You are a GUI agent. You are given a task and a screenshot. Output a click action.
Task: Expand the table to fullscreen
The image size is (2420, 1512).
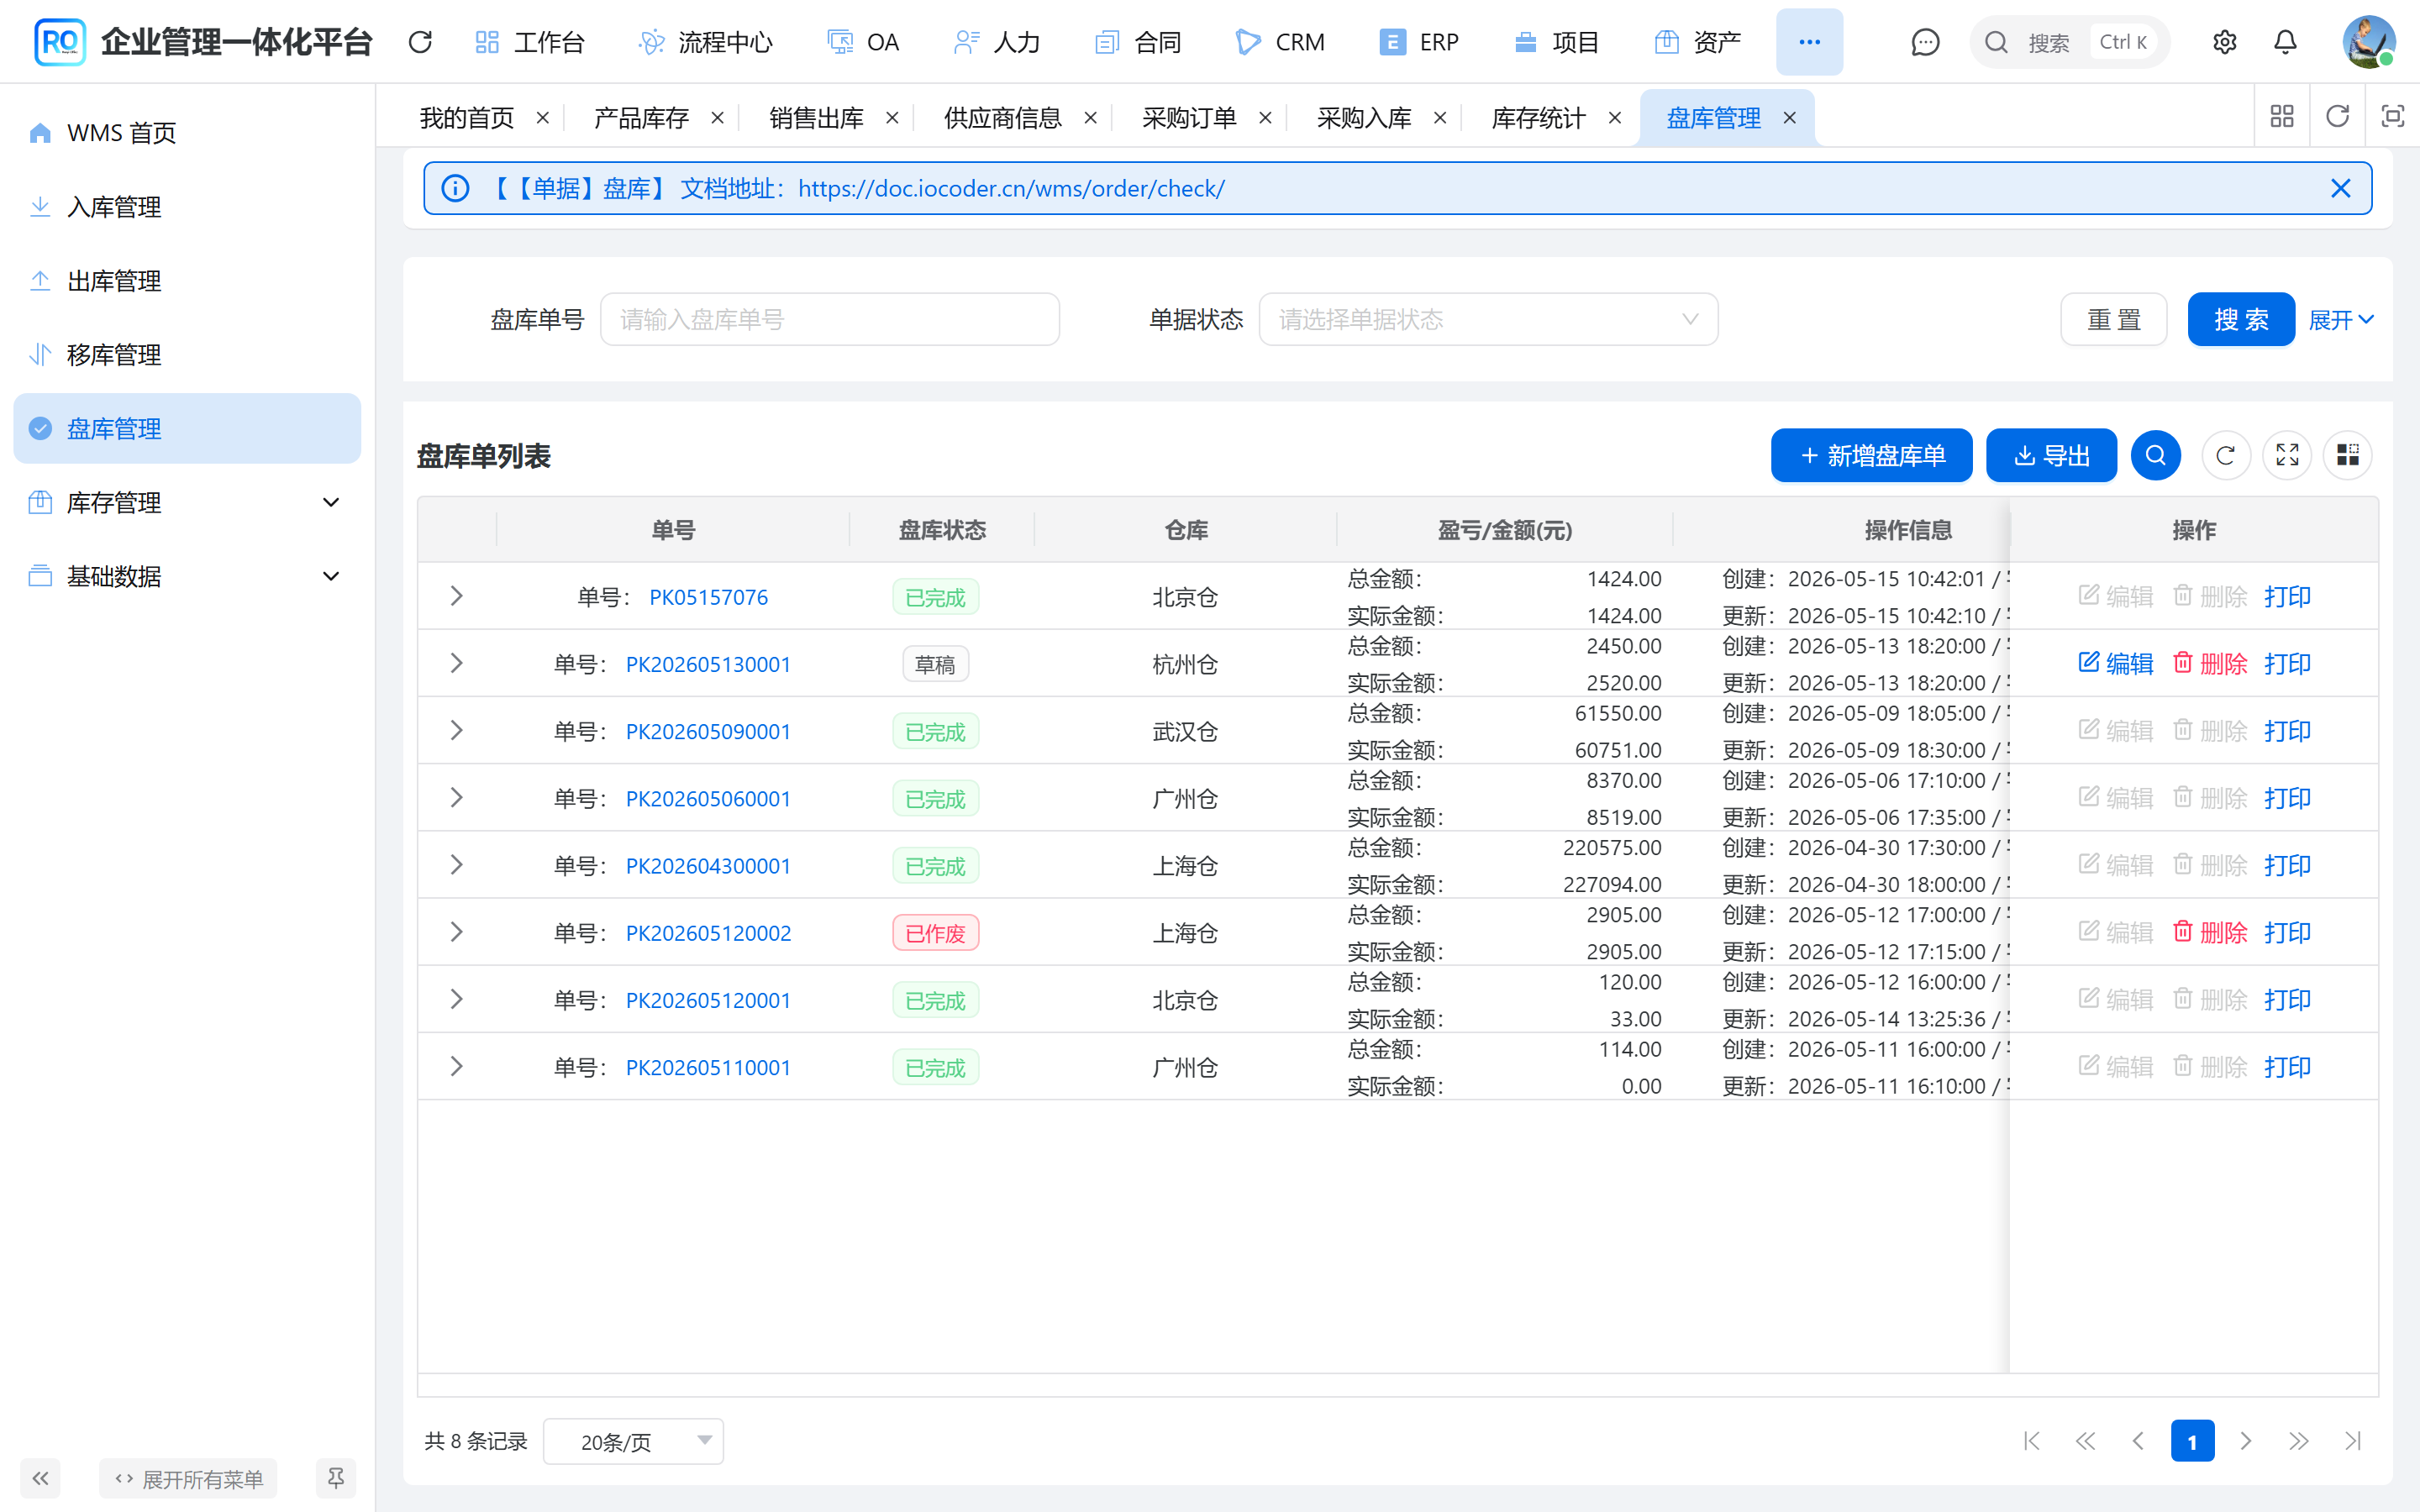coord(2287,456)
